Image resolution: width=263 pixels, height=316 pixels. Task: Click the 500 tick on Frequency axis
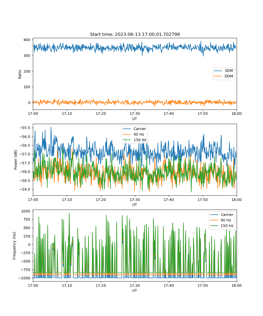click(27, 228)
